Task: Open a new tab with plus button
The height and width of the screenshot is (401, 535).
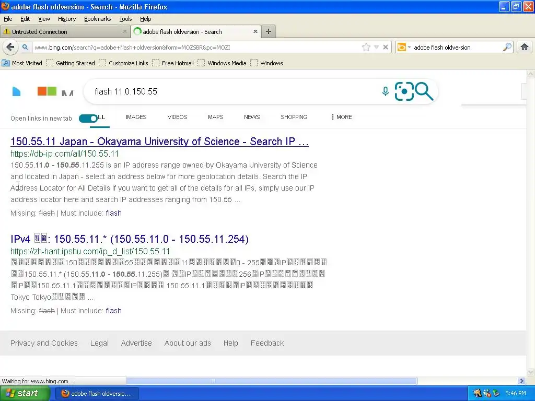Action: point(269,31)
